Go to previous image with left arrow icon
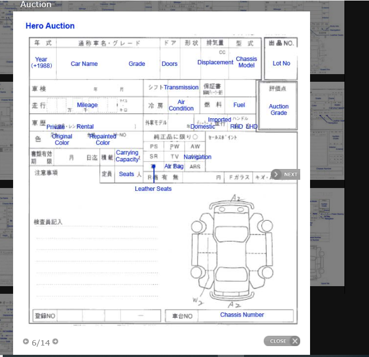The image size is (369, 357). (x=26, y=341)
